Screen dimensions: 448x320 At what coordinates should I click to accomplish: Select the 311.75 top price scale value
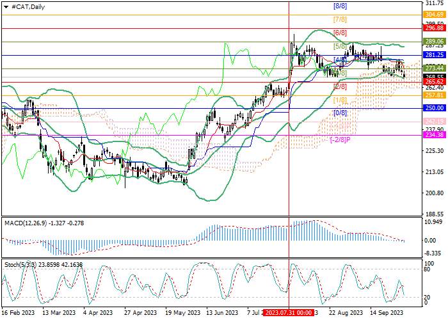pyautogui.click(x=435, y=3)
